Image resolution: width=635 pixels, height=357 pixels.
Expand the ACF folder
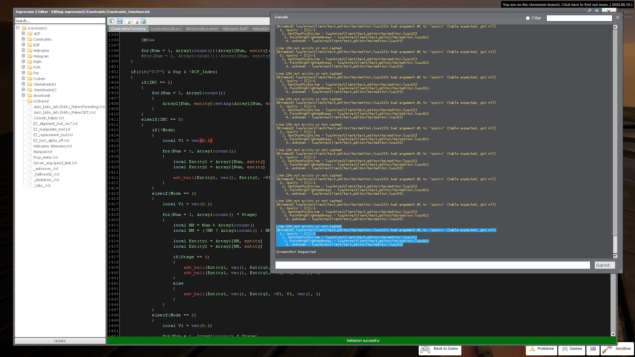[23, 33]
